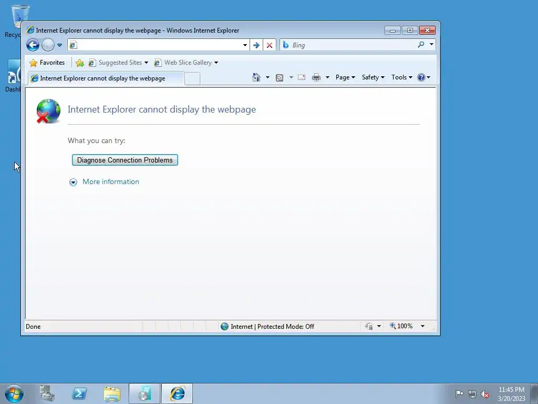
Task: Open the Favorites center
Action: (x=47, y=63)
